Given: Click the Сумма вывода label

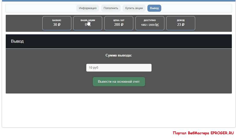Looking at the screenshot, I should click(119, 55).
